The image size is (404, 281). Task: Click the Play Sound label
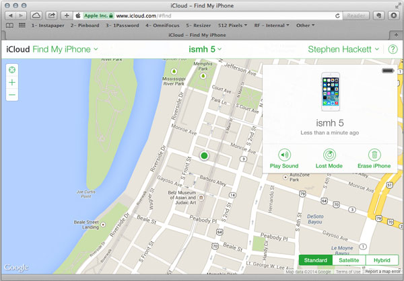click(284, 166)
